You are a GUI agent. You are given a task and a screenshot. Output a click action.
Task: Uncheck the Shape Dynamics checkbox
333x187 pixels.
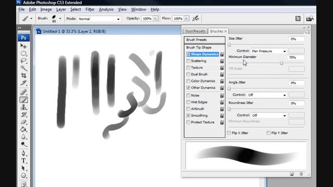188,54
